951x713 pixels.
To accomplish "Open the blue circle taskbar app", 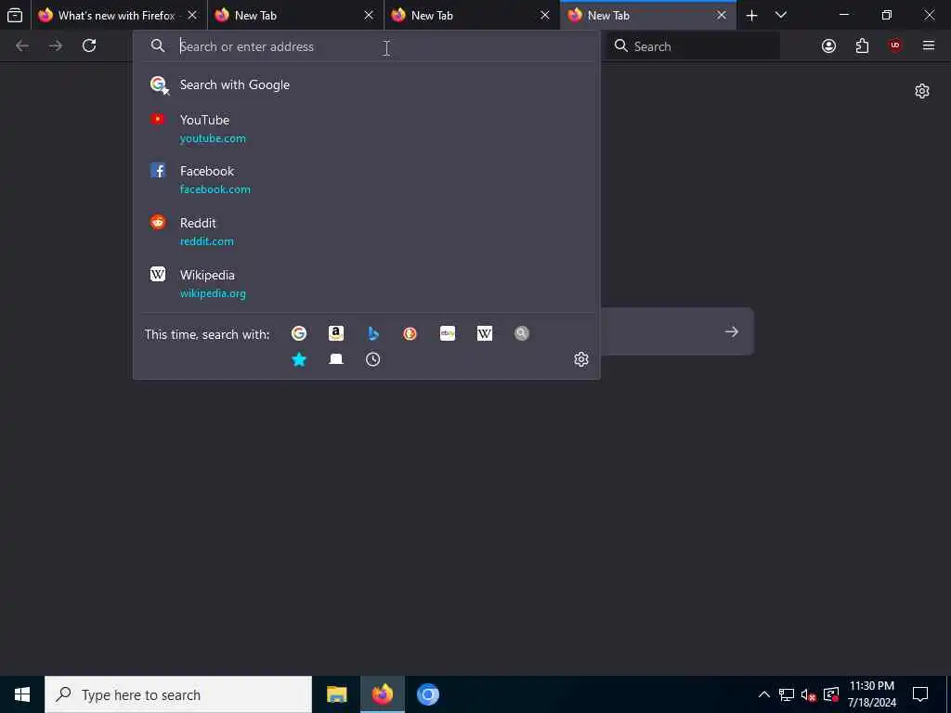I will click(x=427, y=694).
